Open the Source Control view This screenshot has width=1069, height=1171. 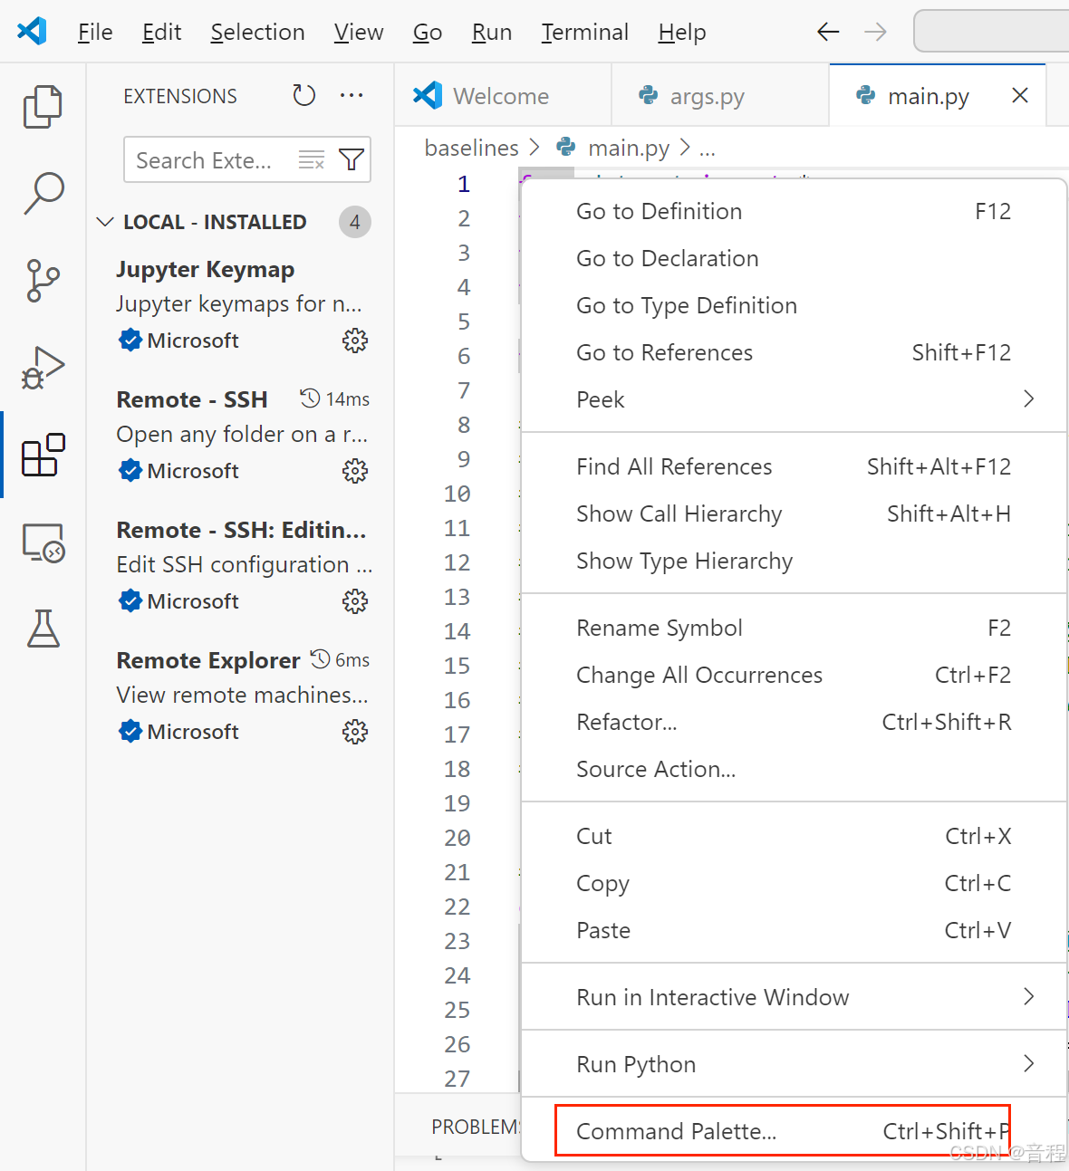coord(43,281)
